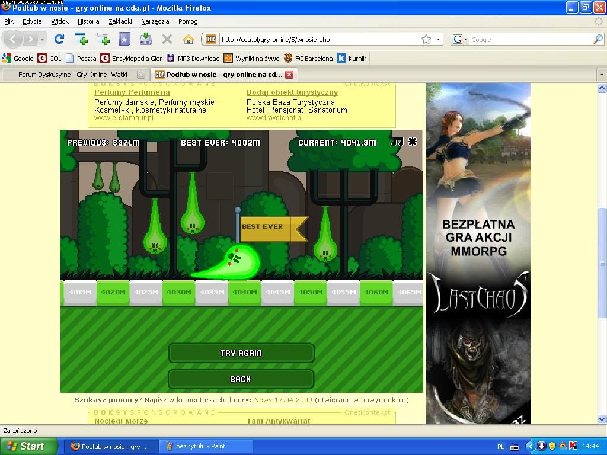Visit www.travelchat.pl link
Image resolution: width=607 pixels, height=455 pixels.
pyautogui.click(x=274, y=118)
